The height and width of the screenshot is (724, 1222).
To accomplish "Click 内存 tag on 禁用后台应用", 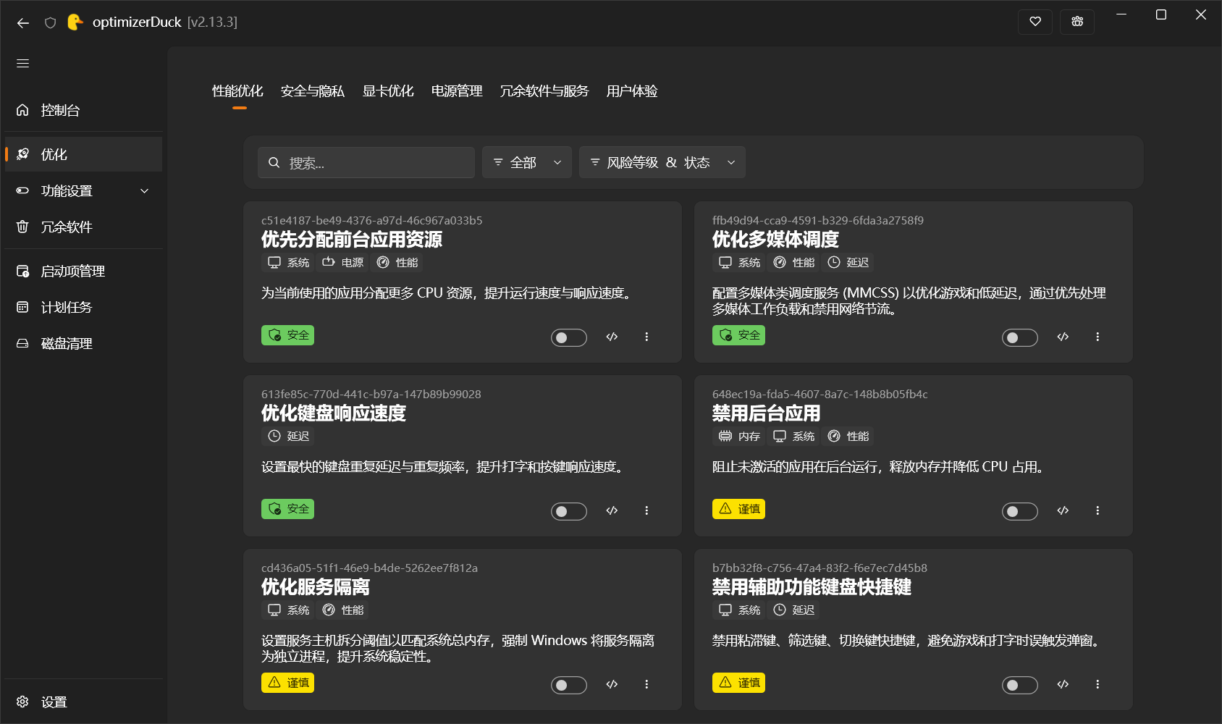I will 739,436.
